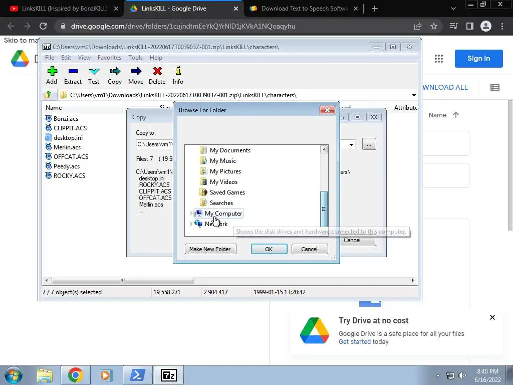Image resolution: width=513 pixels, height=385 pixels.
Task: Click the up-one-level folder icon in 7-Zip
Action: [x=48, y=95]
